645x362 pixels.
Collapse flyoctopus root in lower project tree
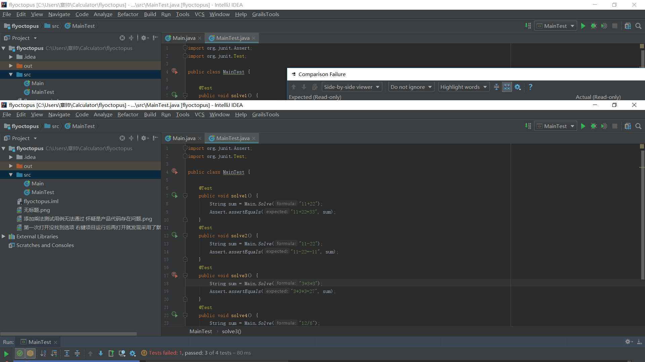click(x=3, y=148)
